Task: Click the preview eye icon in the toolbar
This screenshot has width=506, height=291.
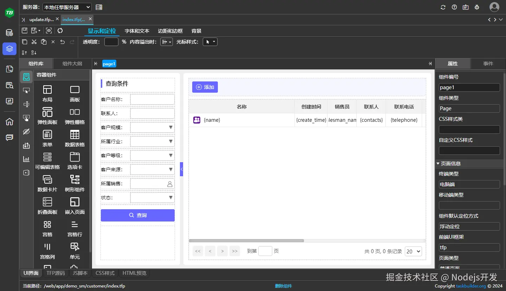Action: pyautogui.click(x=48, y=31)
